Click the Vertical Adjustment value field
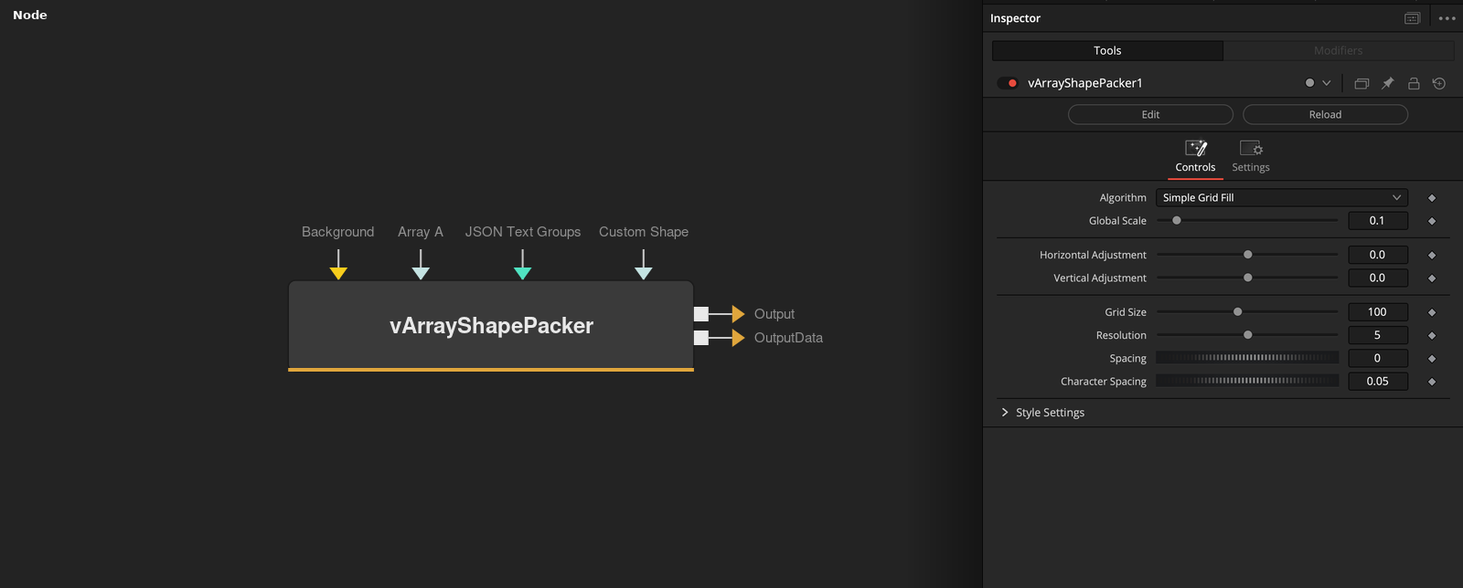This screenshot has height=588, width=1463. tap(1377, 278)
